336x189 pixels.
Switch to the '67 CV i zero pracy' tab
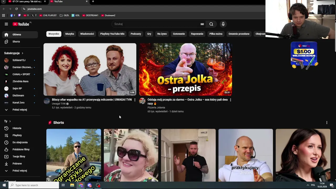point(27,2)
